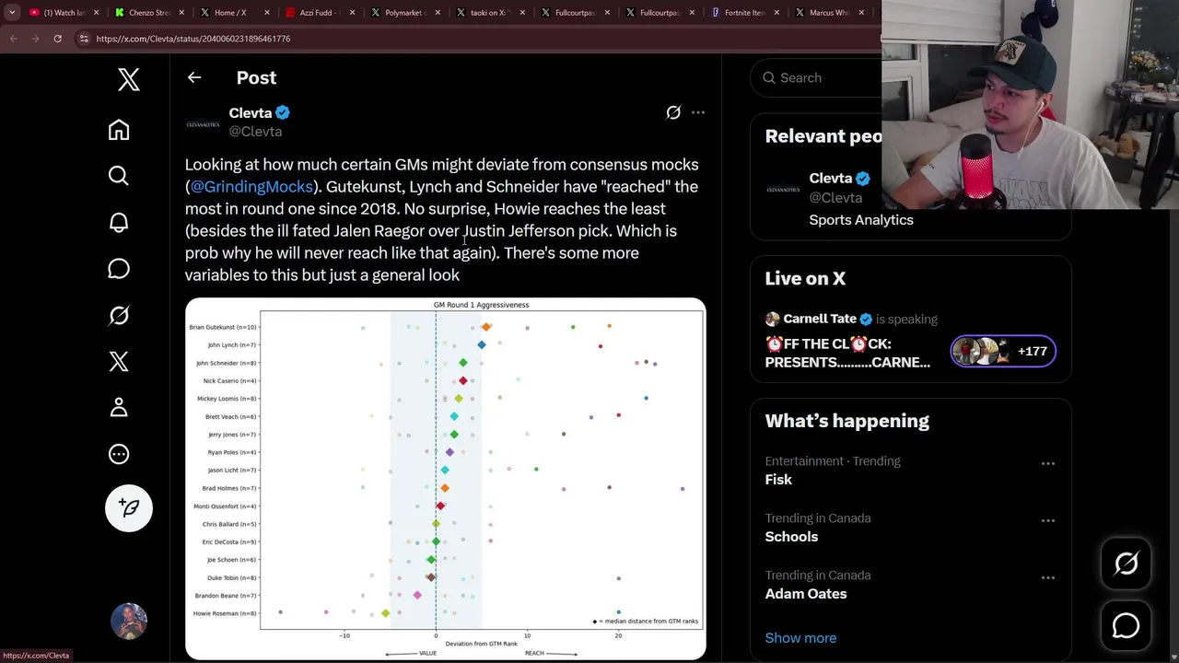
Task: Click the browser back arrow
Action: (13, 39)
